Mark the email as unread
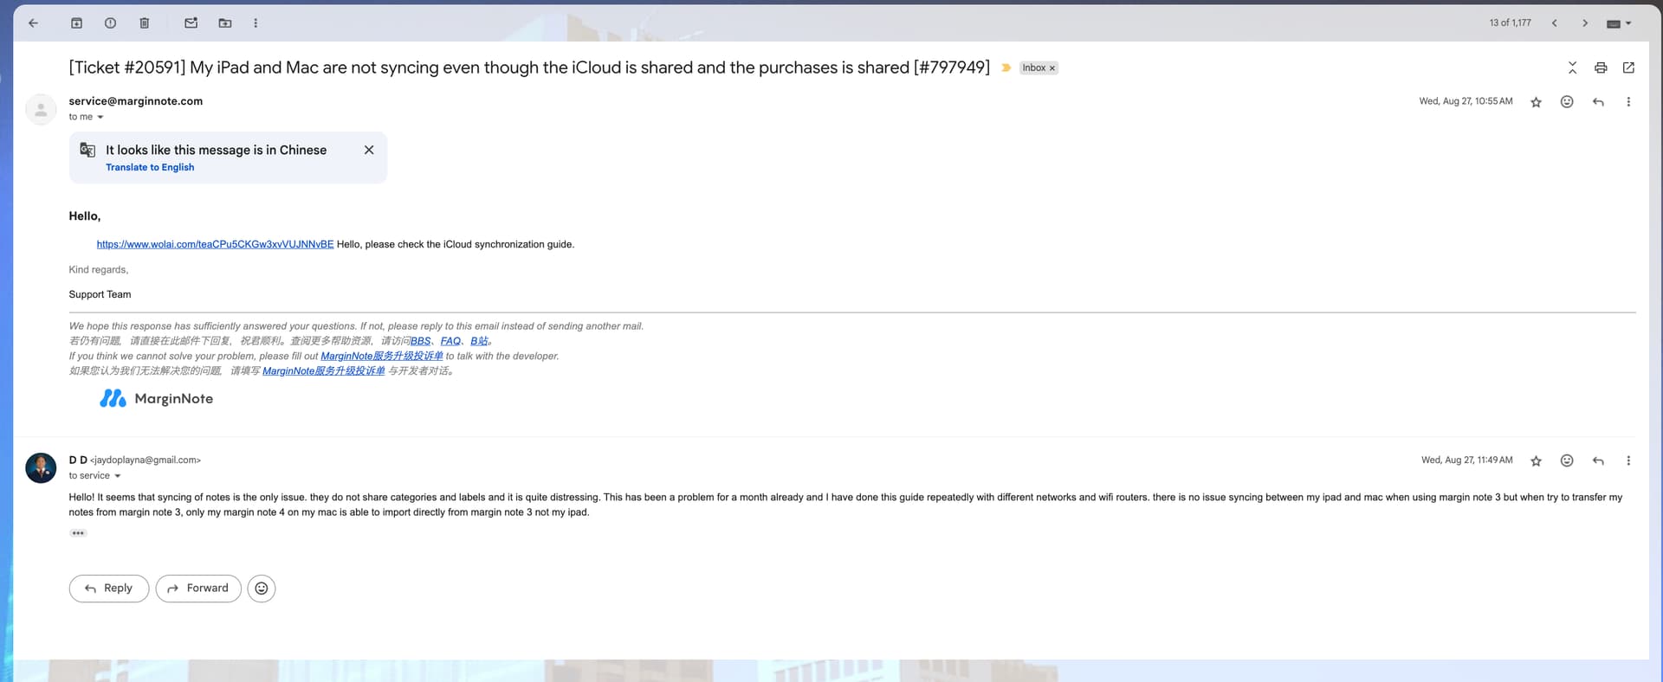 point(191,23)
